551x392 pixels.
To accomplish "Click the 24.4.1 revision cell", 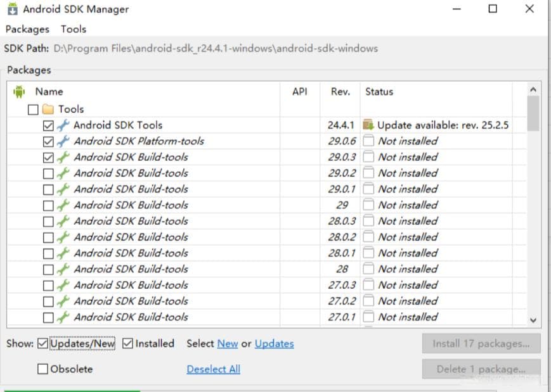I will click(x=340, y=125).
